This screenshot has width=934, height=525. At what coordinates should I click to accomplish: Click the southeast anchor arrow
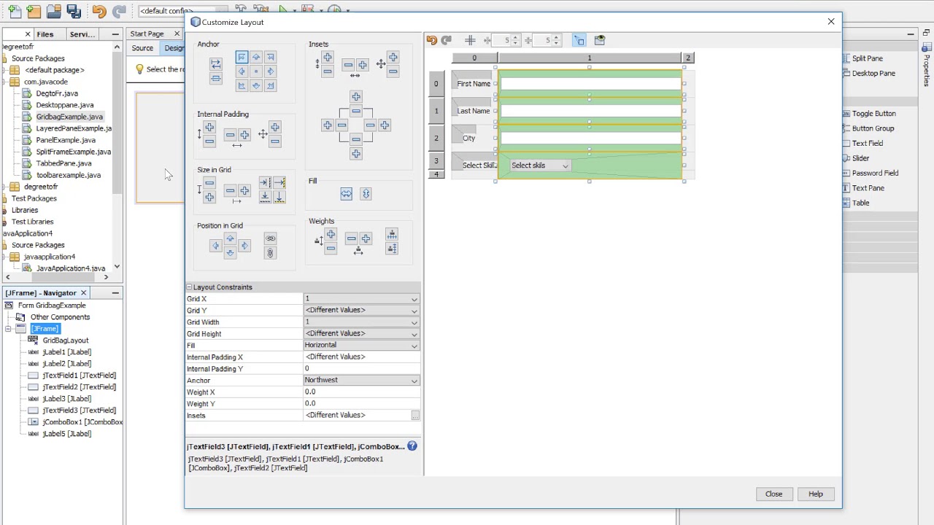(x=271, y=85)
